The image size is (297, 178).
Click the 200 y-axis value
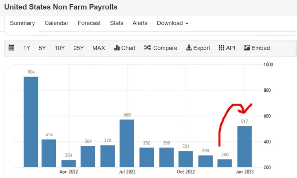point(267,168)
